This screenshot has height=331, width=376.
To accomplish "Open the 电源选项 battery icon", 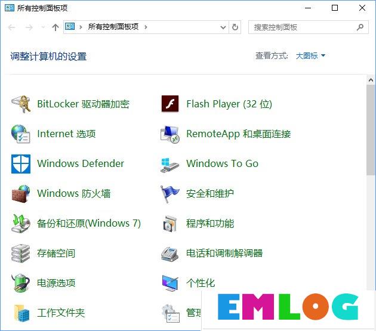I will coord(21,283).
